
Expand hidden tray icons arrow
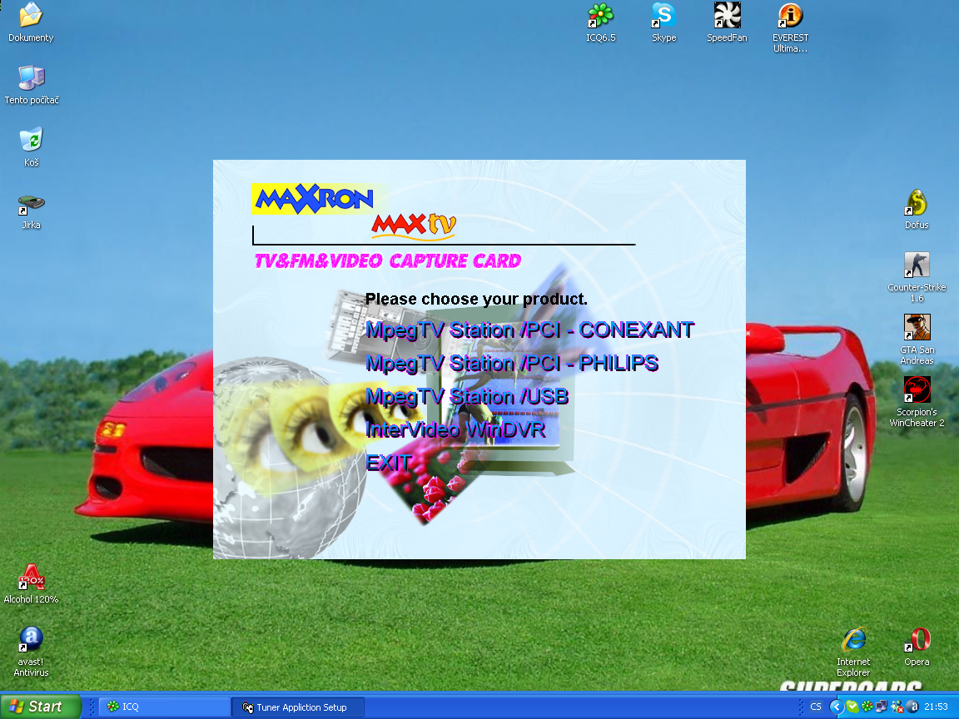point(836,707)
